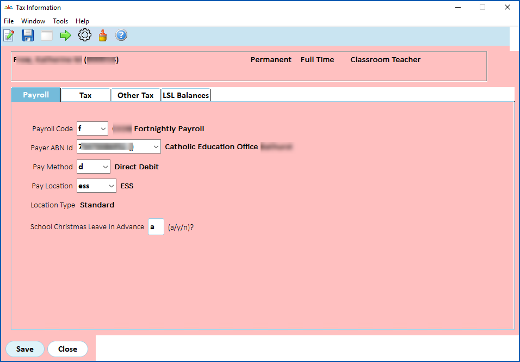Click the green arrow next icon
Viewport: 520px width, 362px height.
(66, 35)
